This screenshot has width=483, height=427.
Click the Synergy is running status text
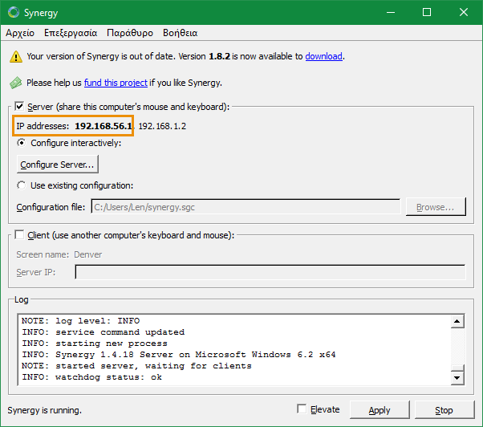[45, 410]
